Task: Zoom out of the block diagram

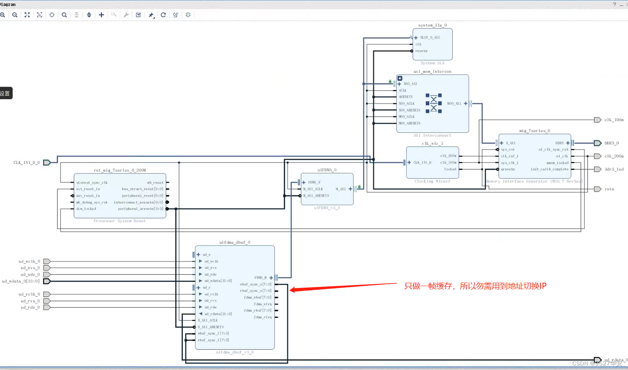Action: tap(15, 15)
